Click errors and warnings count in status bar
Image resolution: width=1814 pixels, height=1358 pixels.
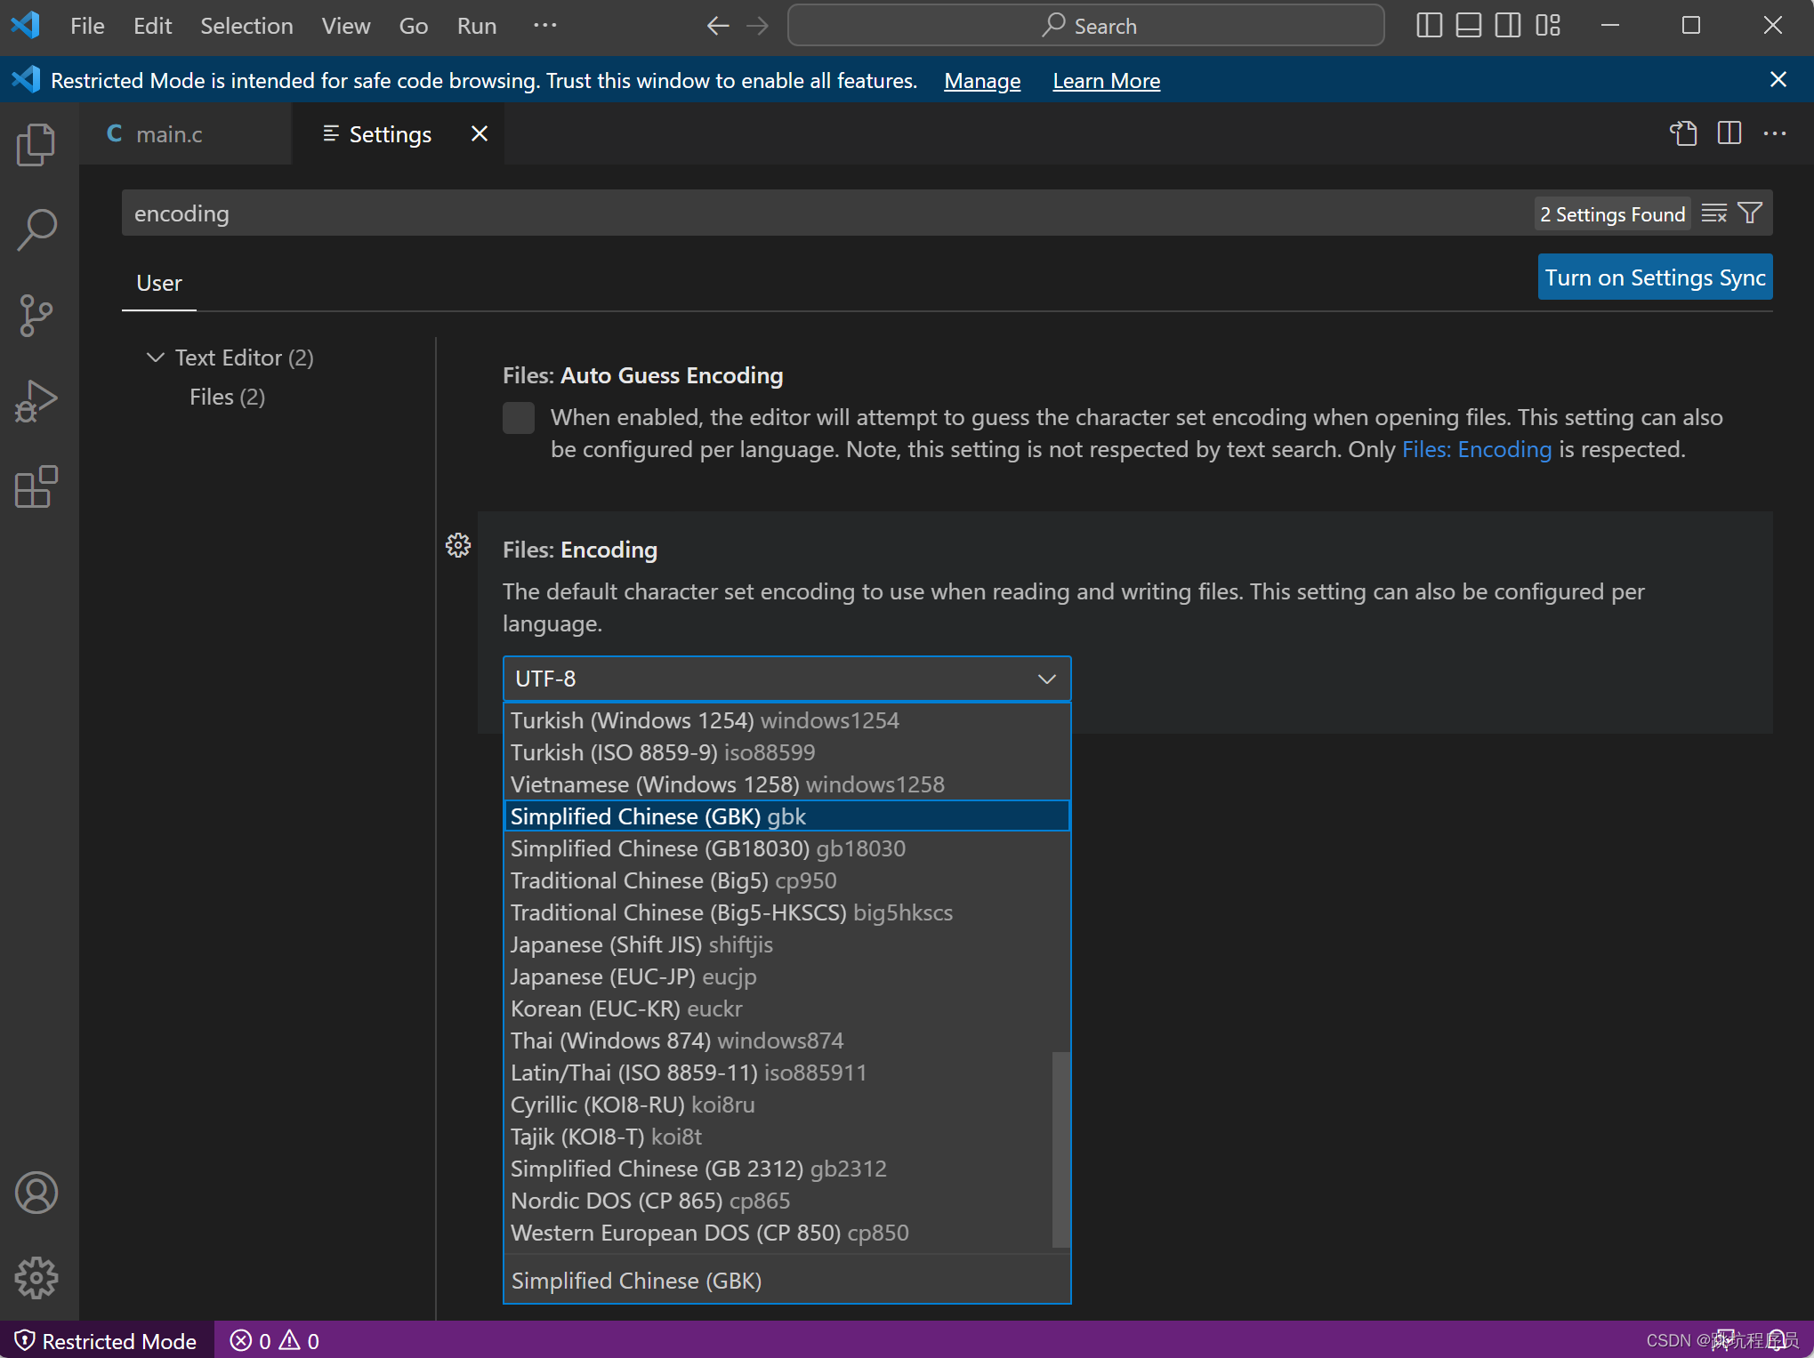tap(274, 1340)
